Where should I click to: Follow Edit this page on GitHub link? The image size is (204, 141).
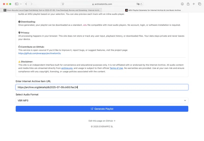point(102,121)
